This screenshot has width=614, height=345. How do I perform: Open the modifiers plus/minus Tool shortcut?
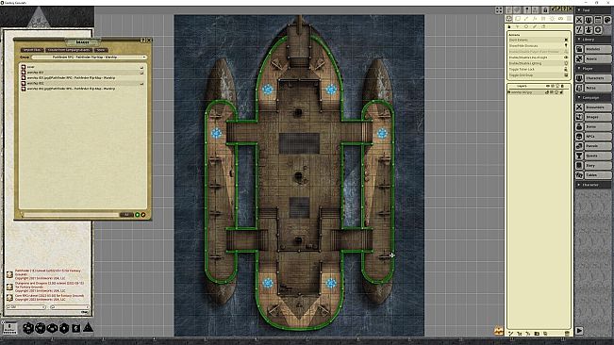(x=579, y=30)
